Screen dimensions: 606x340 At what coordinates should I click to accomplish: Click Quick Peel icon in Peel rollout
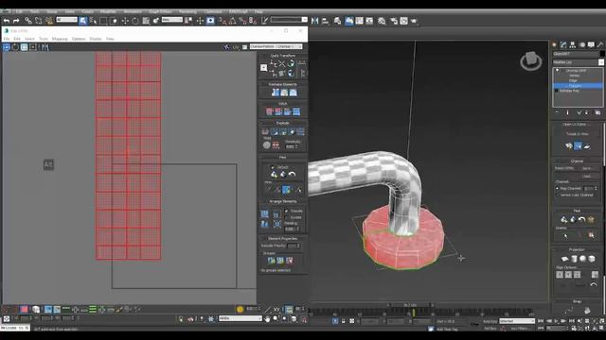coord(274,174)
